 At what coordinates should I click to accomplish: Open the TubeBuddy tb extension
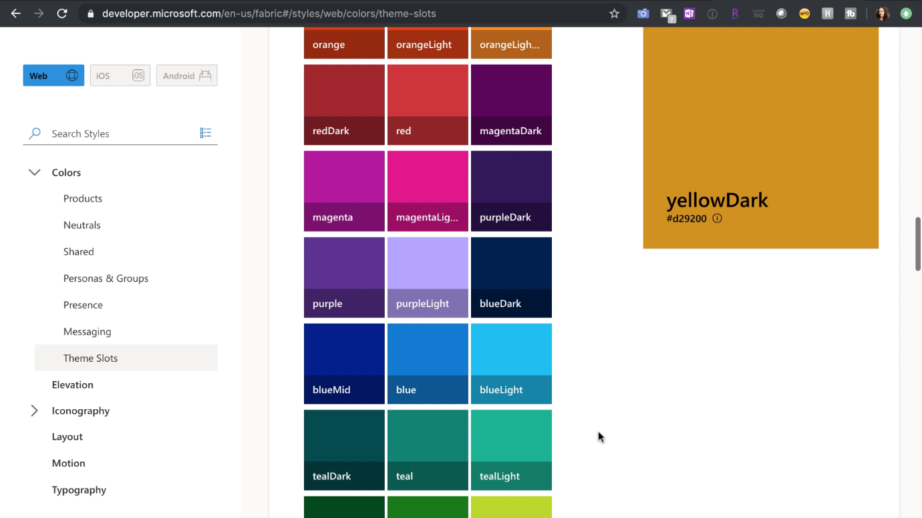(851, 13)
